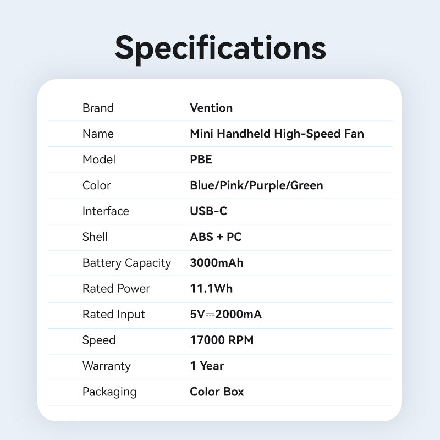440x440 pixels.
Task: Click the 5V 2000mA rated input value
Action: 226,315
